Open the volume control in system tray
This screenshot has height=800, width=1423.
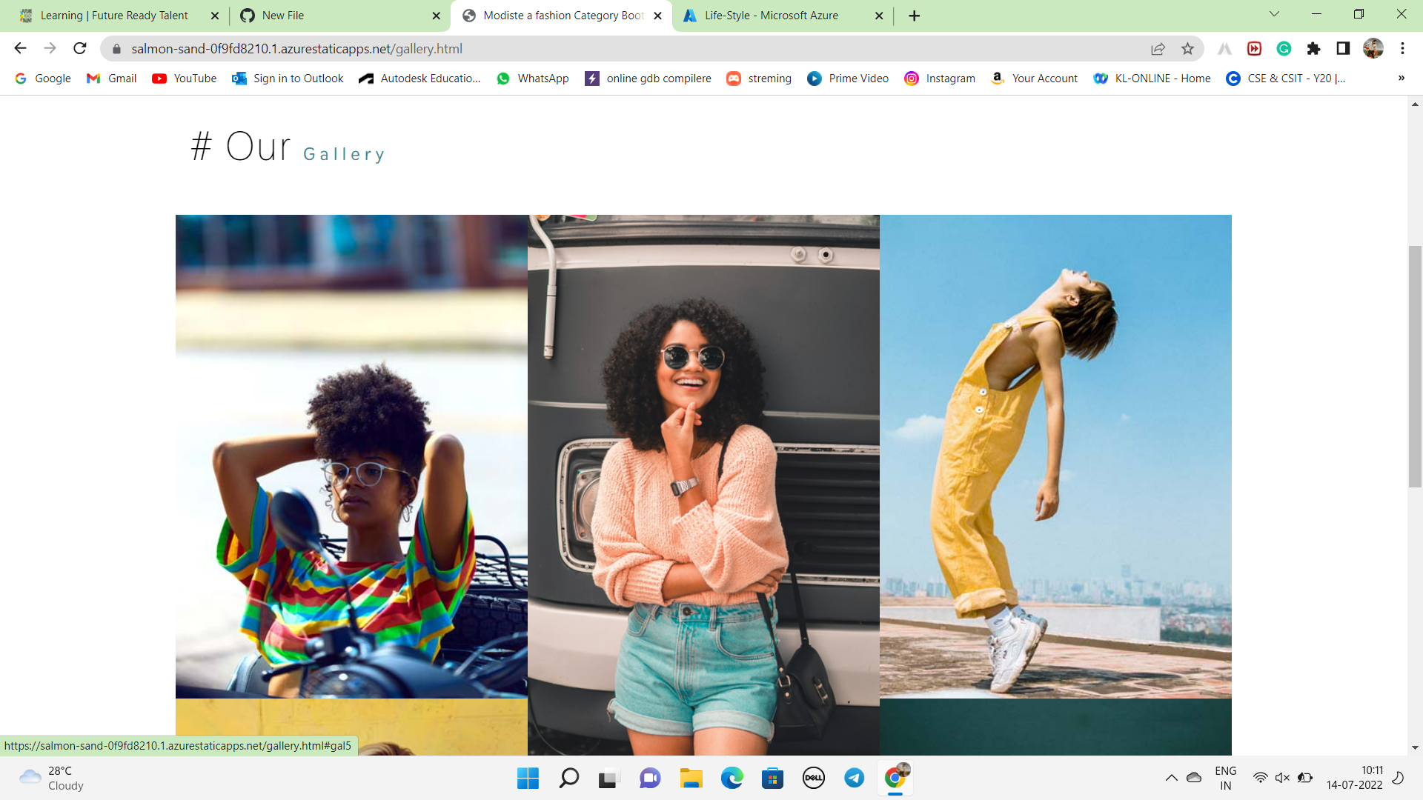tap(1282, 778)
